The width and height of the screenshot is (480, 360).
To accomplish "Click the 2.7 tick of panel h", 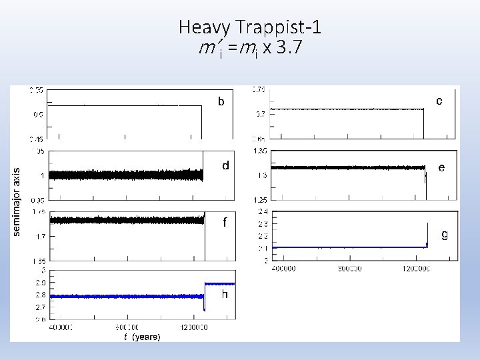I will (41, 307).
